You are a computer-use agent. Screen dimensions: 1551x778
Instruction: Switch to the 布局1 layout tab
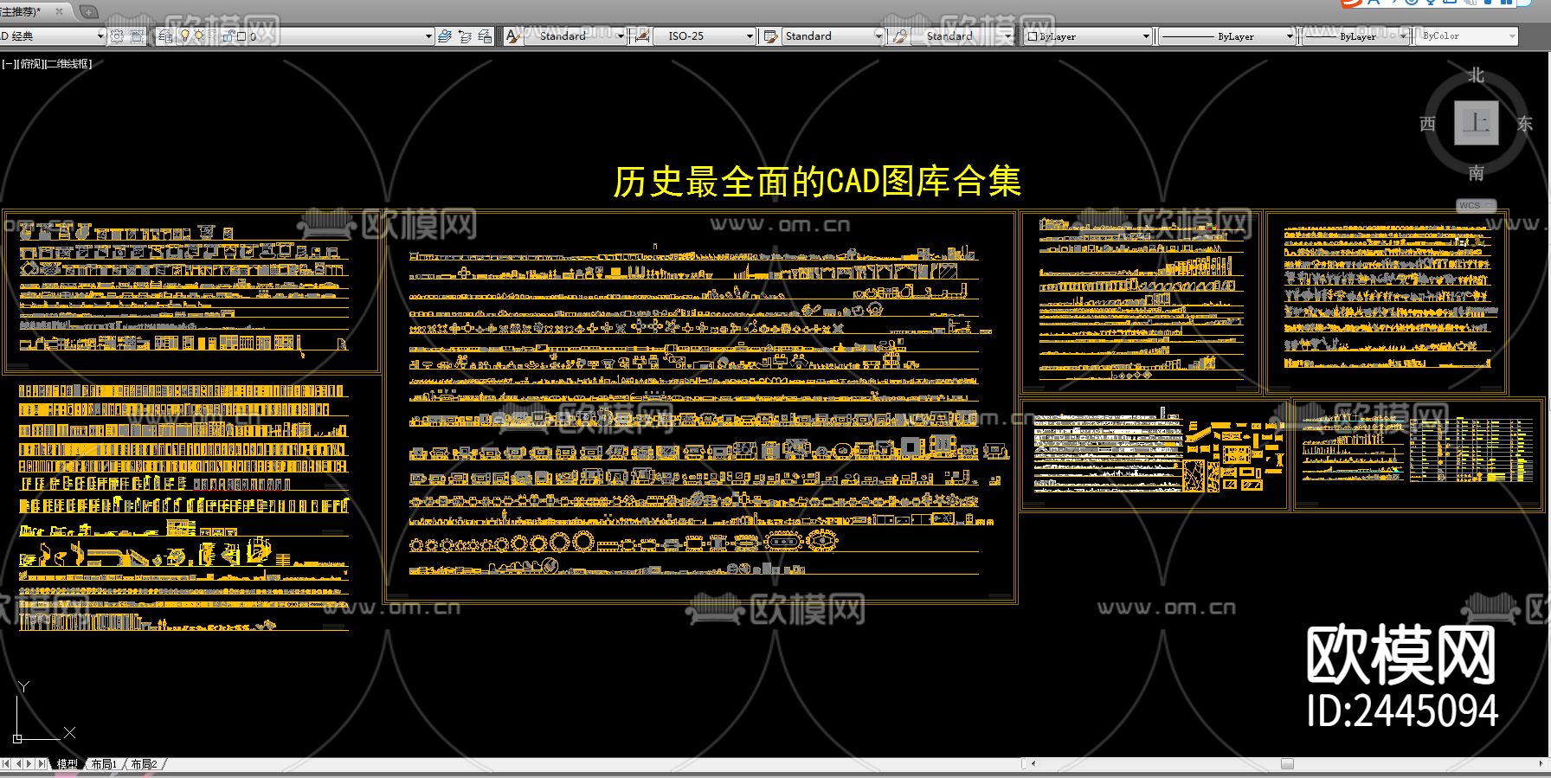click(x=104, y=764)
